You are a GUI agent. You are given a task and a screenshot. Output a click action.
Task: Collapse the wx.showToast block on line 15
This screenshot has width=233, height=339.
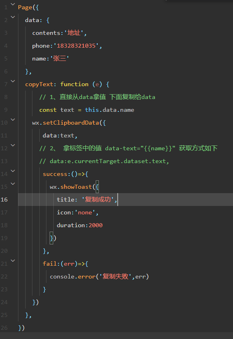point(13,184)
